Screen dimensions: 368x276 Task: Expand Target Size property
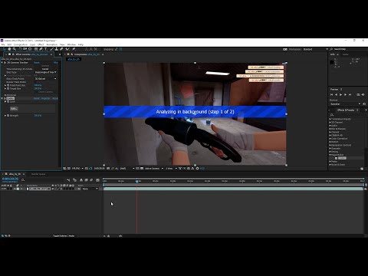point(5,89)
